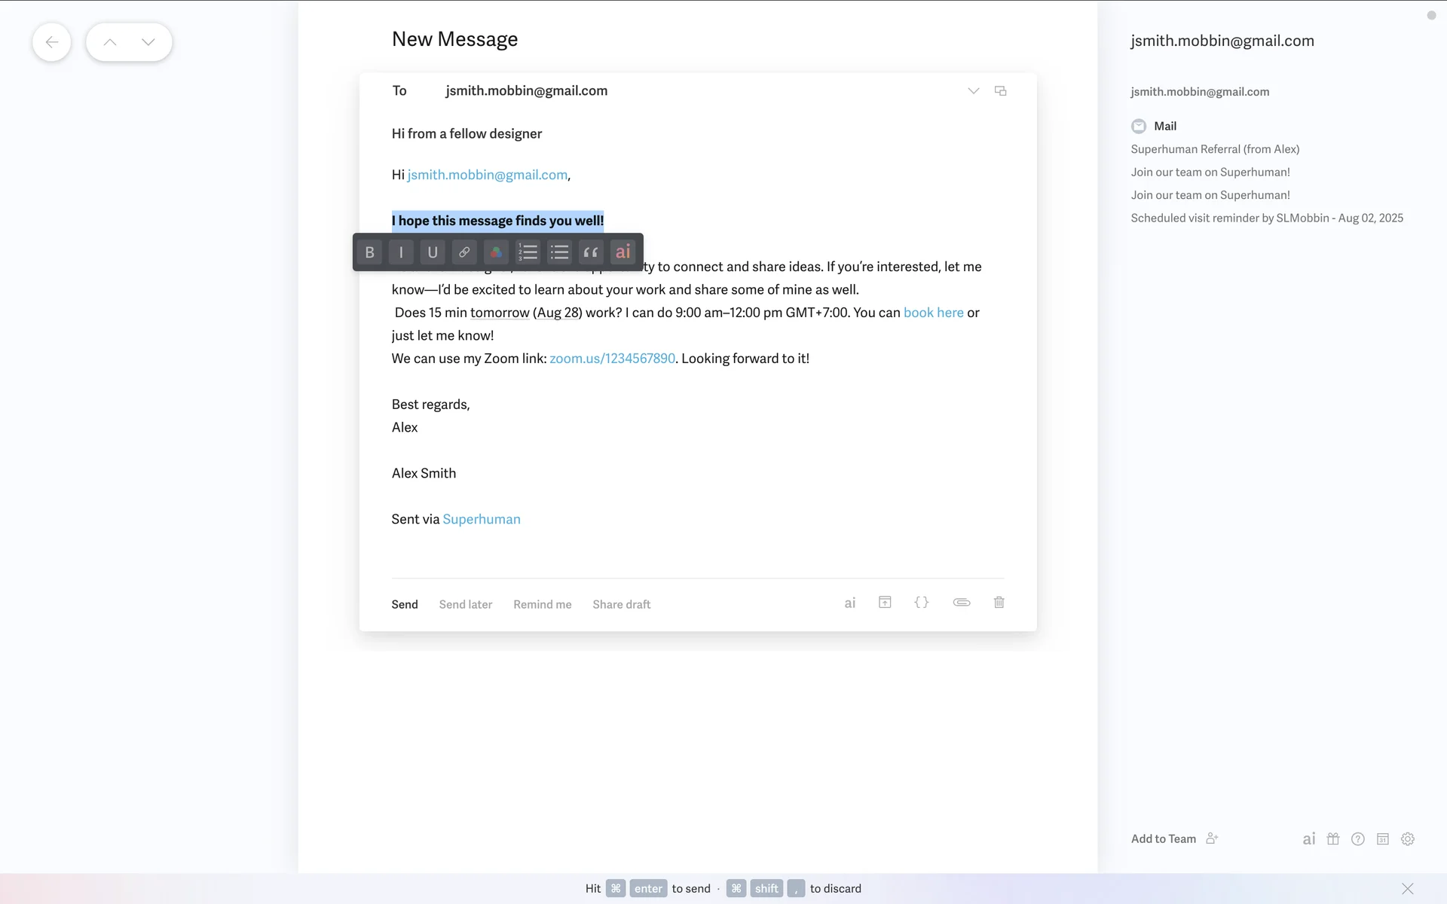1447x904 pixels.
Task: Send the email
Action: (x=404, y=604)
